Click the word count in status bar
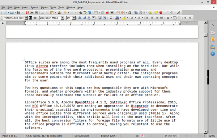Viewport: 217px width, 138px height. point(44,136)
